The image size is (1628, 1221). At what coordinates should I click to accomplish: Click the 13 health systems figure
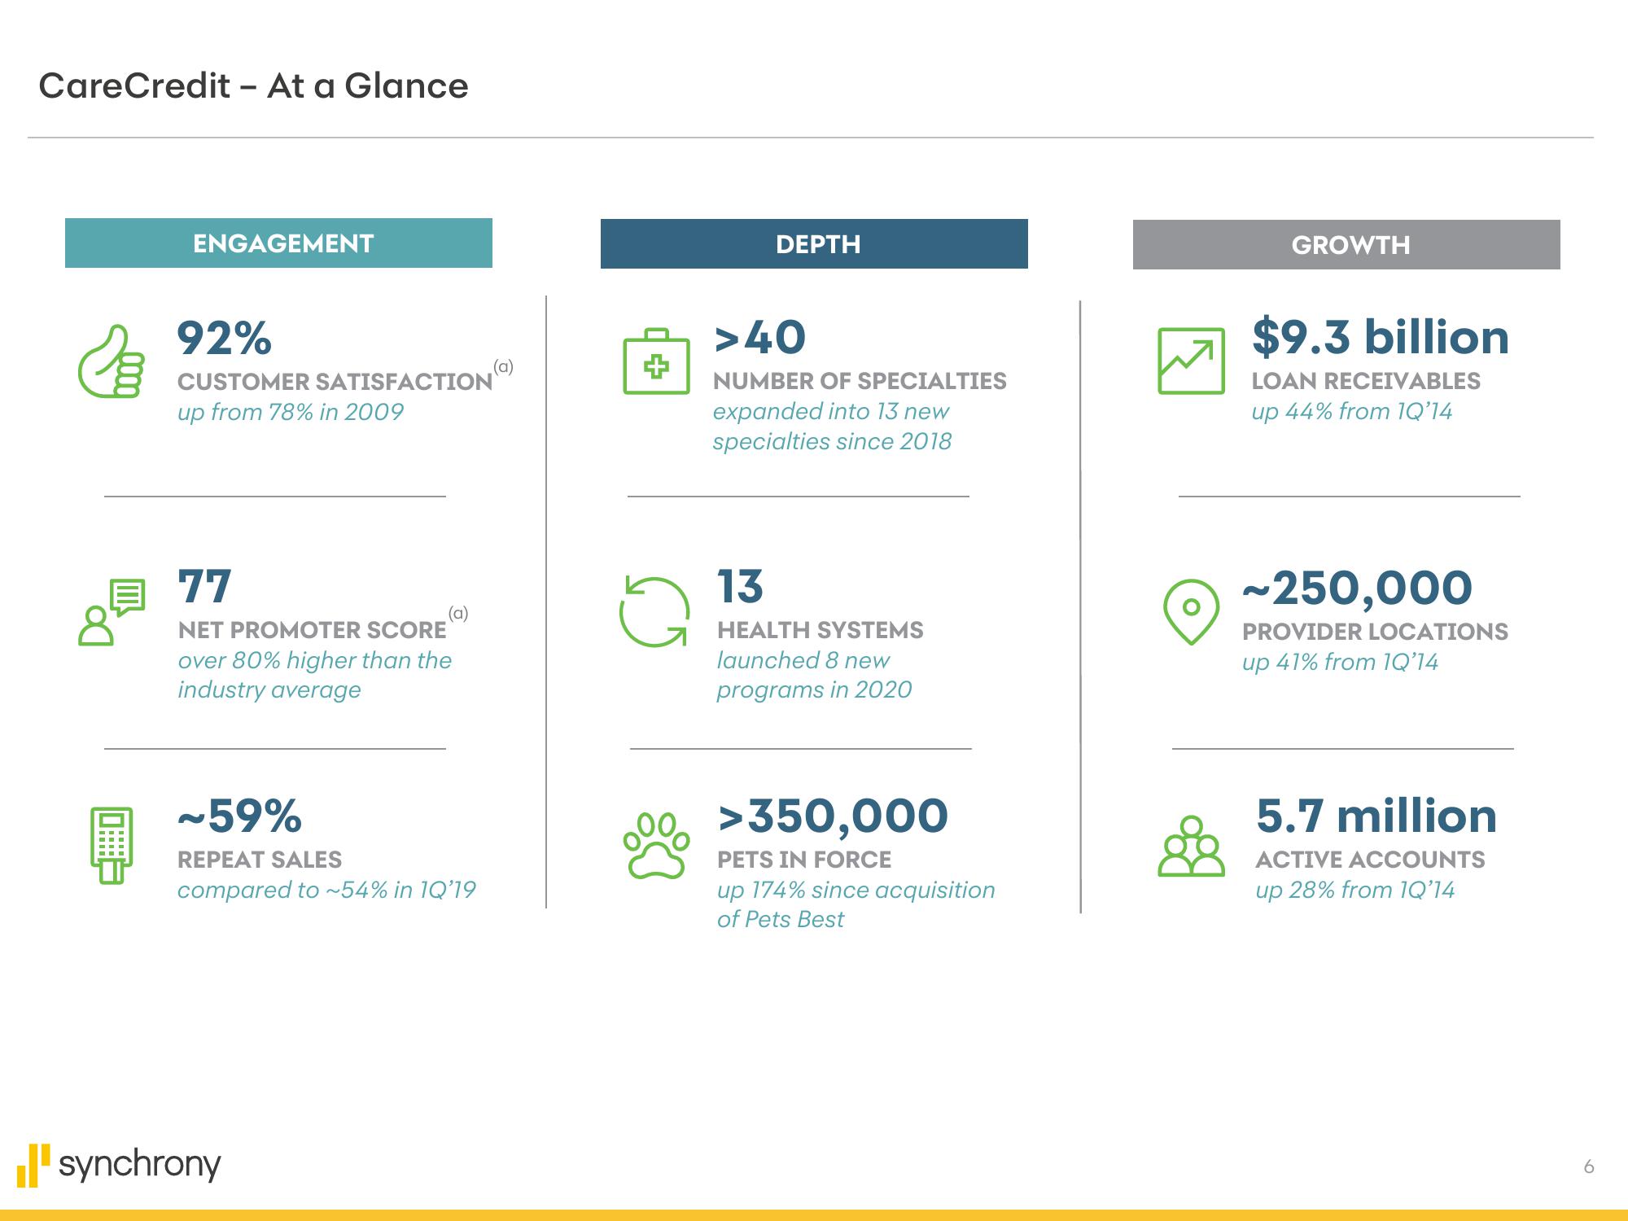[740, 587]
